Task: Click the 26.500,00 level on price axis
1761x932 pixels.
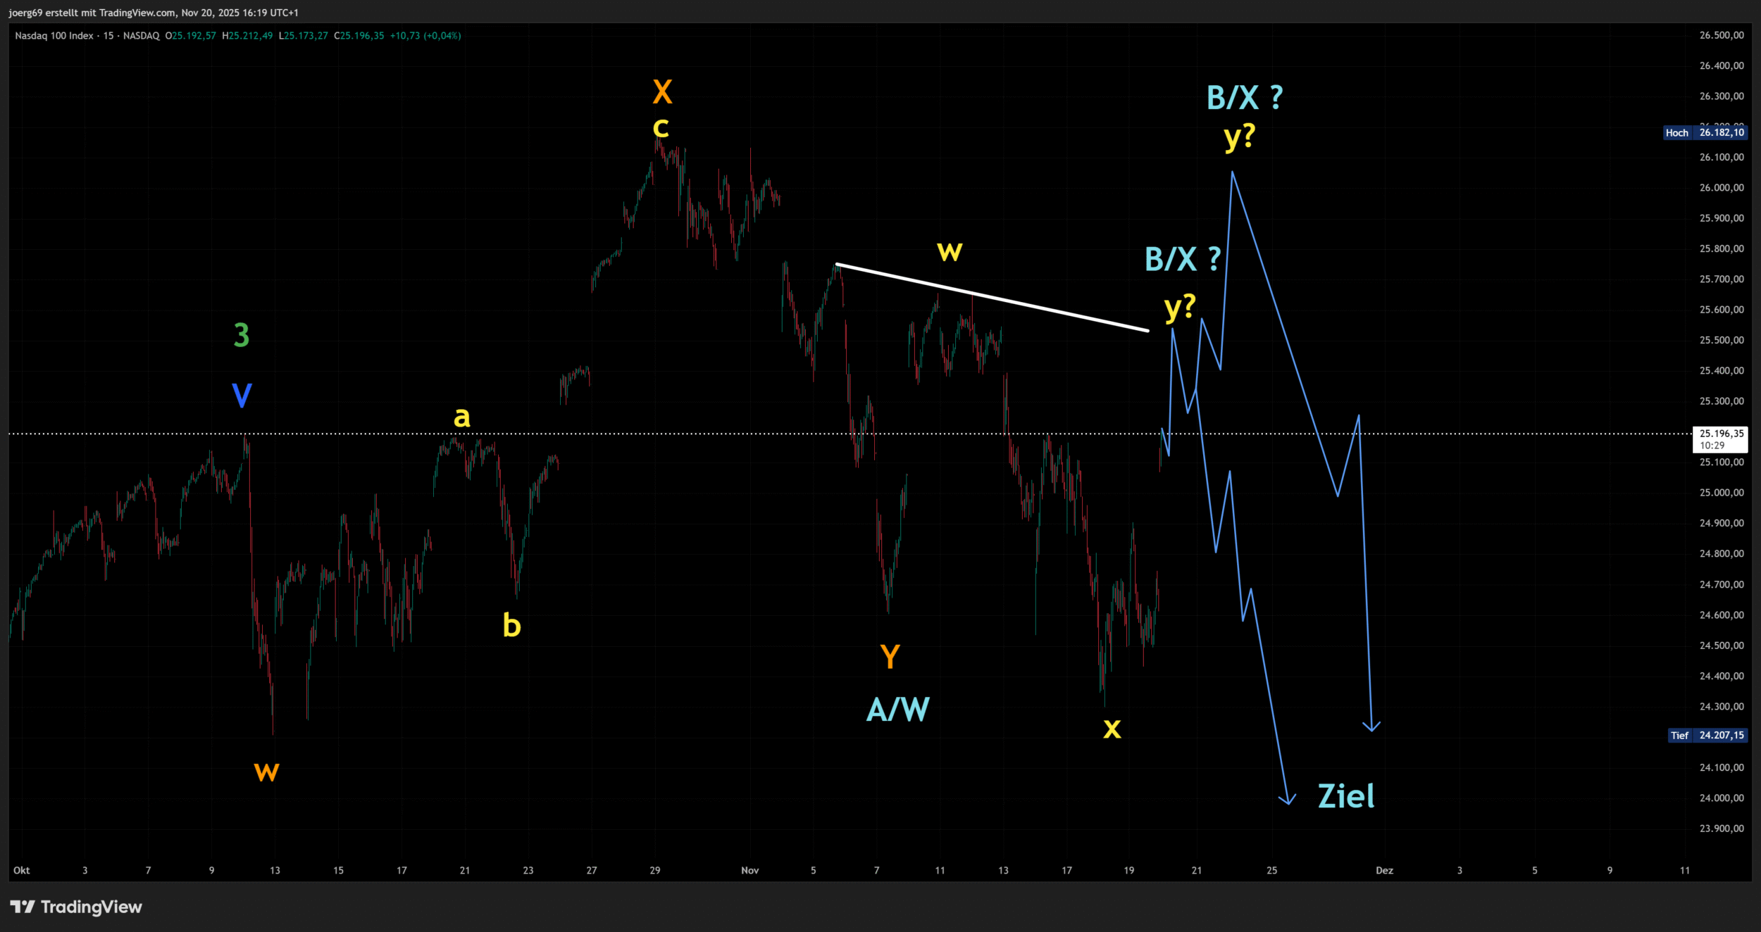Action: (1721, 35)
